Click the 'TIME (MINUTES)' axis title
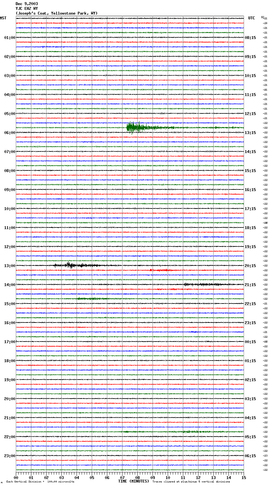This screenshot has width=269, height=486. (134, 481)
